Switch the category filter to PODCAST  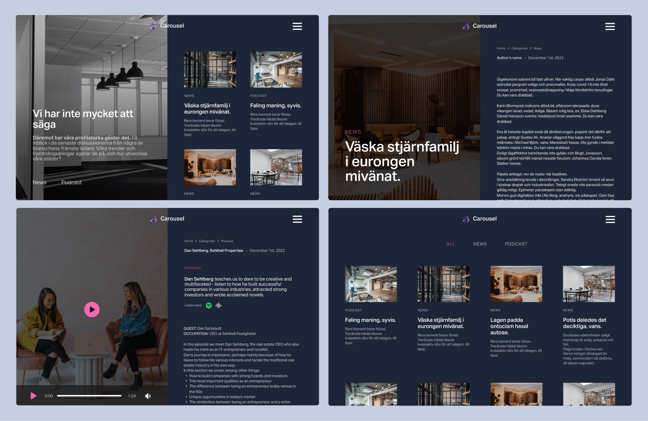[516, 244]
